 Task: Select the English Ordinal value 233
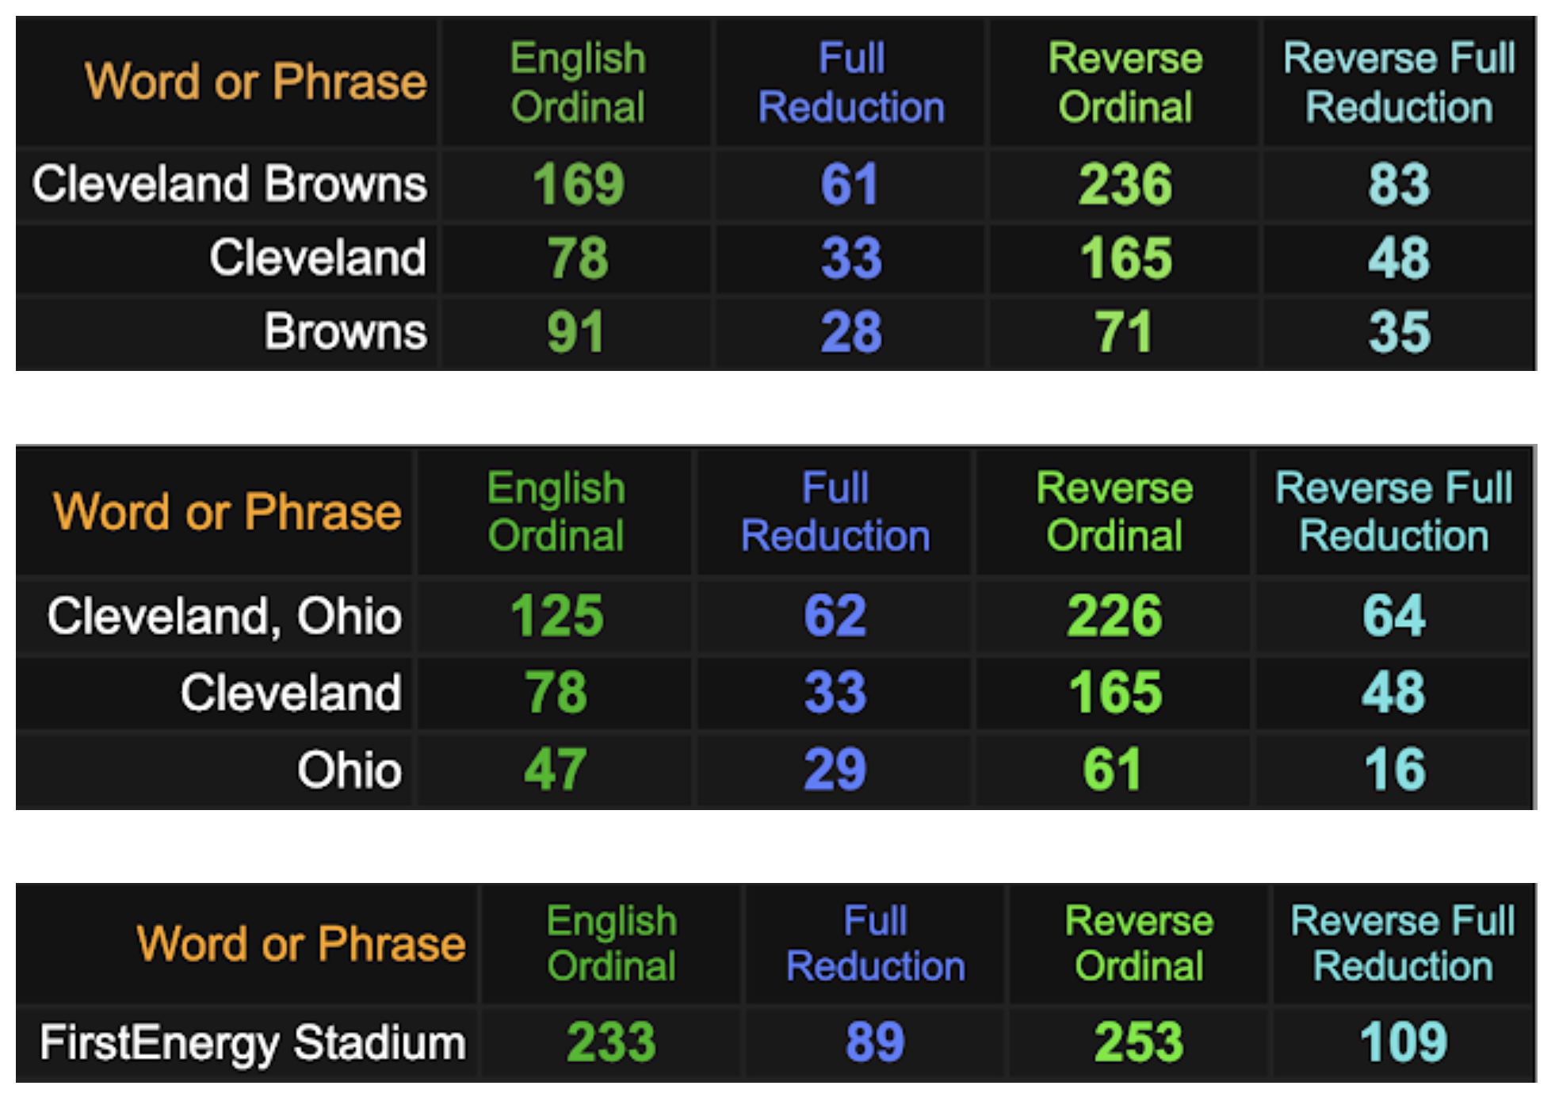coord(611,1042)
